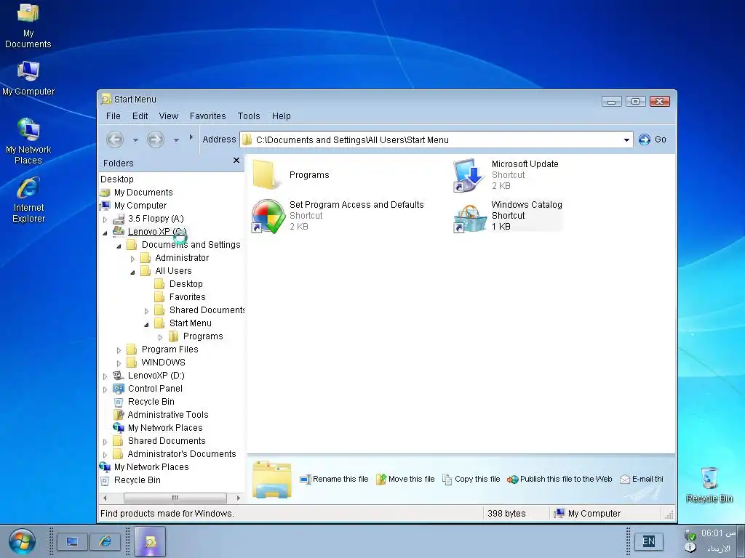The width and height of the screenshot is (745, 558).
Task: Open the View menu
Action: 168,116
